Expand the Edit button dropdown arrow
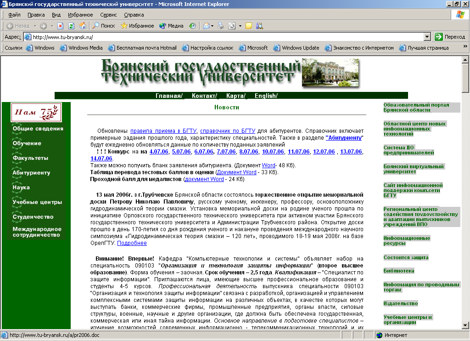Viewport: 470px width, 341px height. click(x=240, y=26)
